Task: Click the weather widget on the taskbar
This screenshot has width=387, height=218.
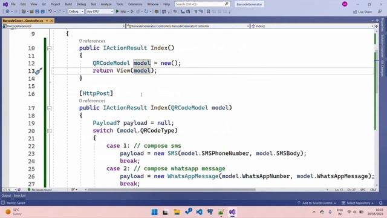Action: pos(13,212)
